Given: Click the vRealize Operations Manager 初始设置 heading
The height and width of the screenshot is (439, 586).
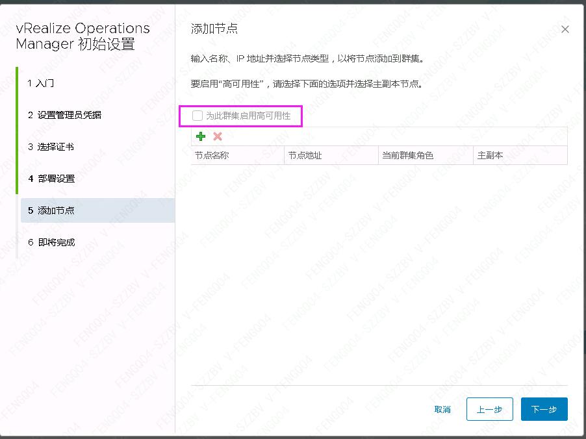Looking at the screenshot, I should pos(83,36).
